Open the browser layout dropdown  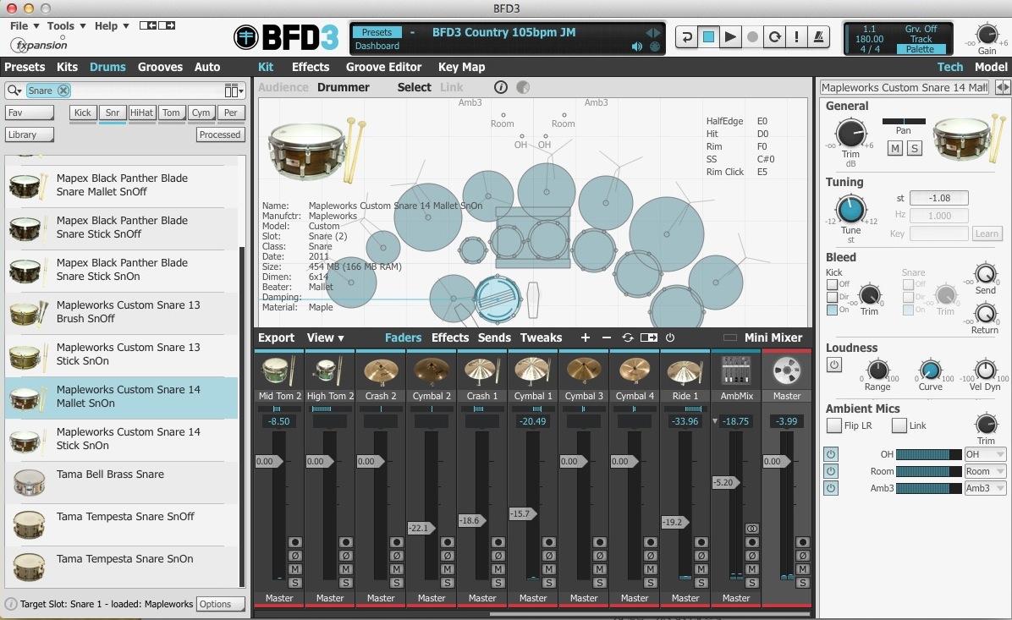click(x=234, y=91)
